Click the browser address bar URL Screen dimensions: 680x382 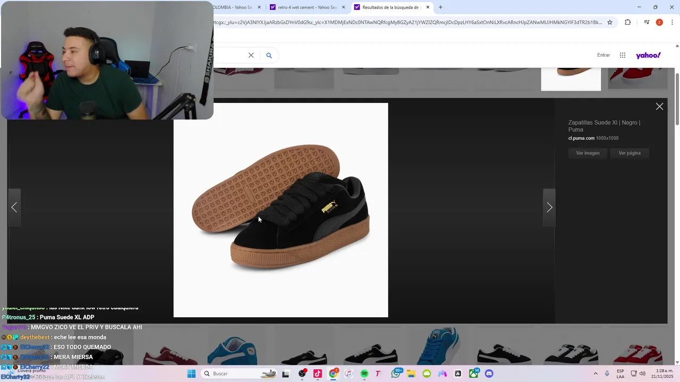(408, 22)
